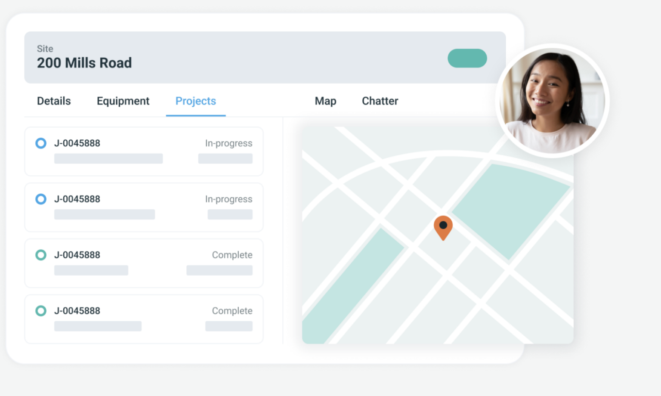
Task: Select the teal circle icon on first Complete project
Action: point(41,255)
